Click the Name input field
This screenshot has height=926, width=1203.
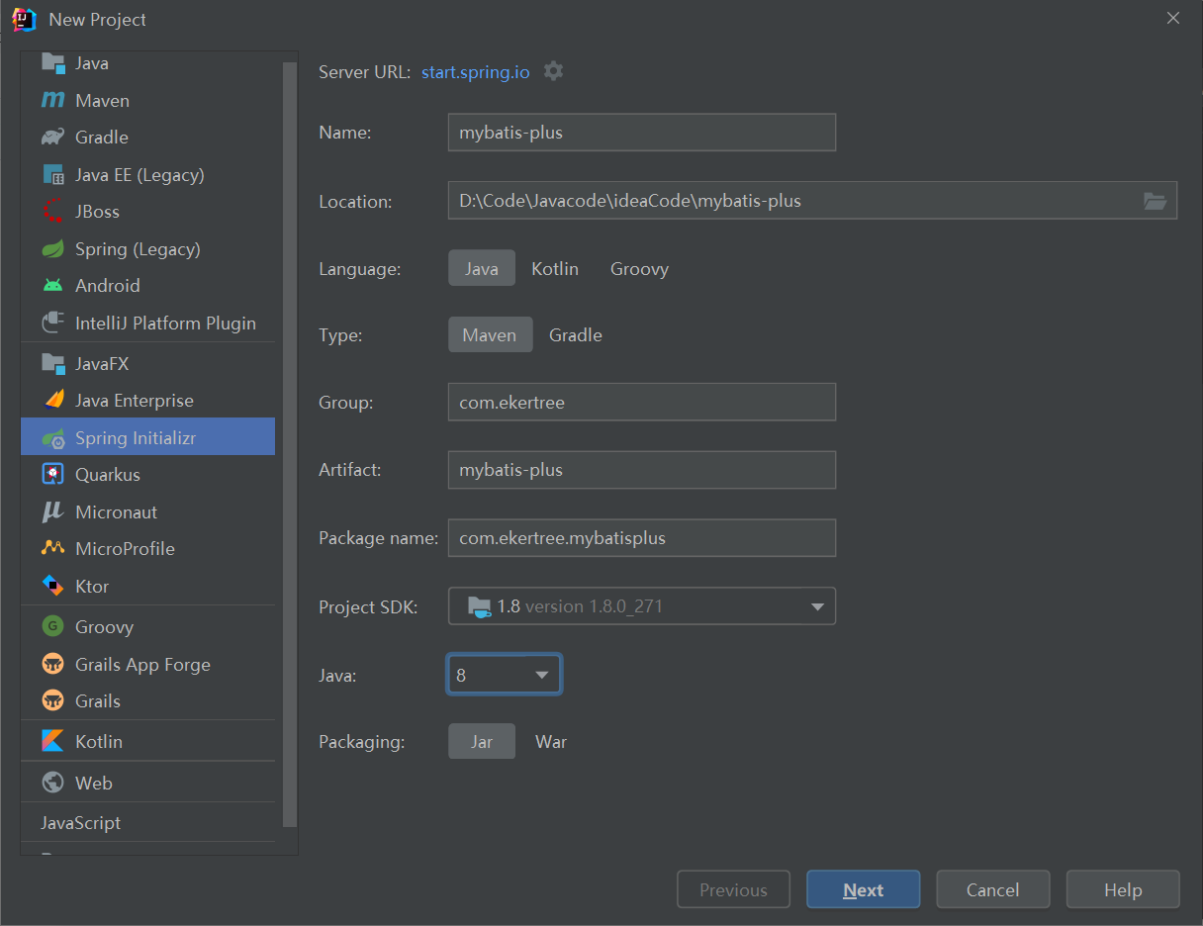tap(642, 133)
